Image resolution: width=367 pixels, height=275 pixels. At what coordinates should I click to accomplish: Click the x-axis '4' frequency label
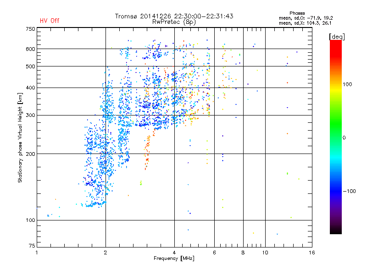pos(174,253)
